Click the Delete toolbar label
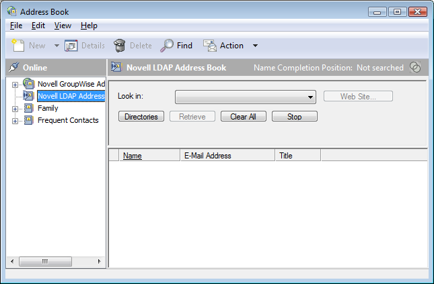This screenshot has height=284, width=434. click(x=141, y=46)
